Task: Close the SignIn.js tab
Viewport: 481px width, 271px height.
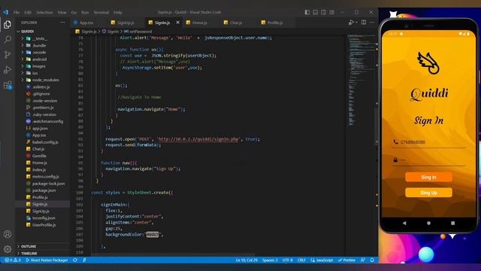Action: pyautogui.click(x=177, y=23)
